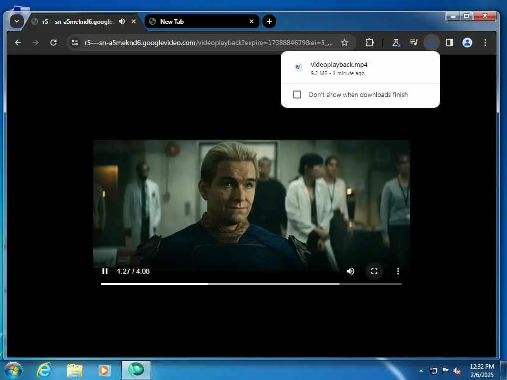Close the googlevideo tab
Image resolution: width=507 pixels, height=380 pixels.
point(134,22)
